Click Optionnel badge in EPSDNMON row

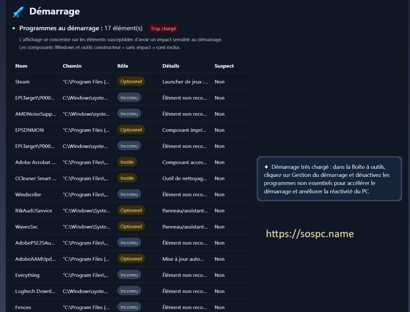(131, 130)
